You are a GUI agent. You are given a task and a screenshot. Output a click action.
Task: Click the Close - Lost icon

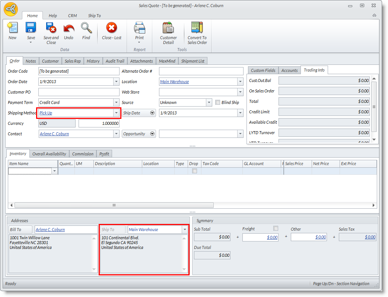111,28
